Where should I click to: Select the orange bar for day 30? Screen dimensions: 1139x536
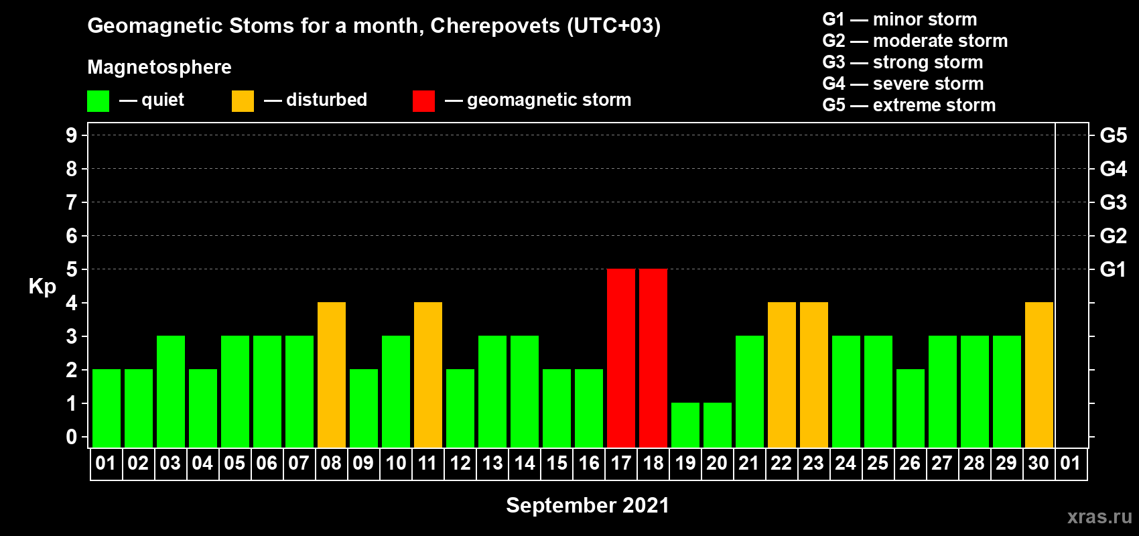click(x=1039, y=375)
